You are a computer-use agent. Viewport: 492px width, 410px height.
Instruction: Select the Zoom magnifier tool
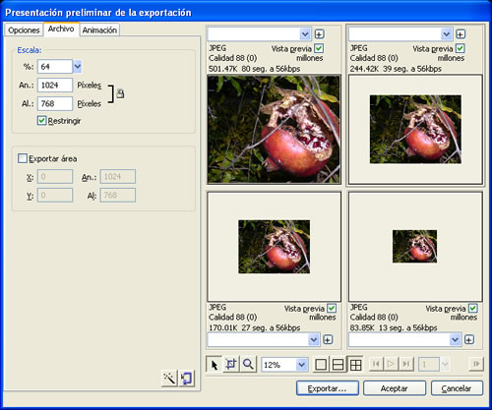pos(248,364)
